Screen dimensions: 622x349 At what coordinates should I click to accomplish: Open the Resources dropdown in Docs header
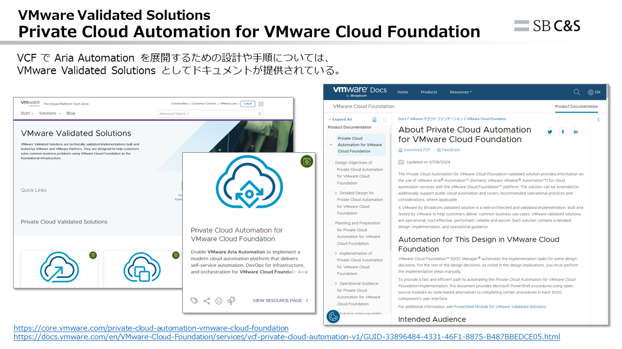(460, 92)
